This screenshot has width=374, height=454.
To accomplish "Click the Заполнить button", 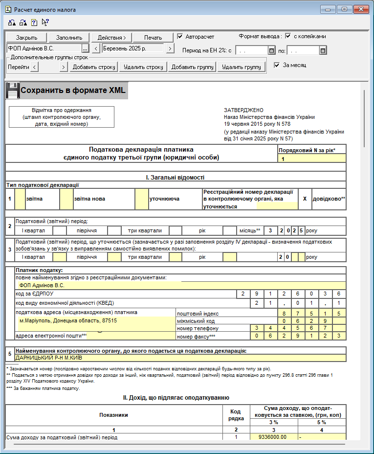I will pyautogui.click(x=69, y=38).
